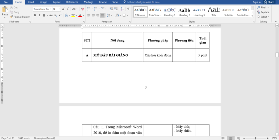Image resolution: width=279 pixels, height=140 pixels.
Task: Apply strikethrough formatting
Action: (51, 15)
